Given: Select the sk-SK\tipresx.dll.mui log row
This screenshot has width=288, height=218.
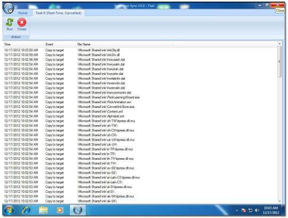Looking at the screenshot, I should tap(140, 197).
